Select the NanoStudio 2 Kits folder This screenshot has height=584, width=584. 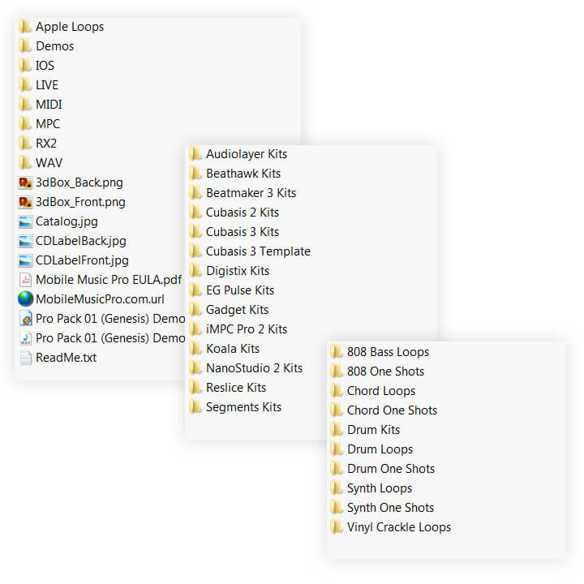253,368
